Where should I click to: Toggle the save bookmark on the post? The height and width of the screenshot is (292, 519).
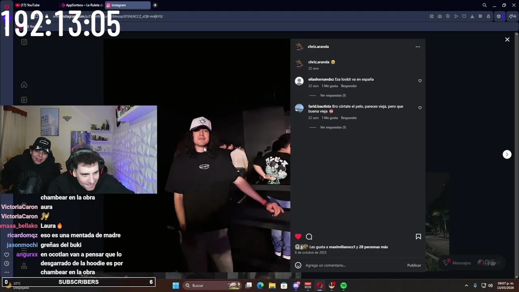[x=418, y=236]
